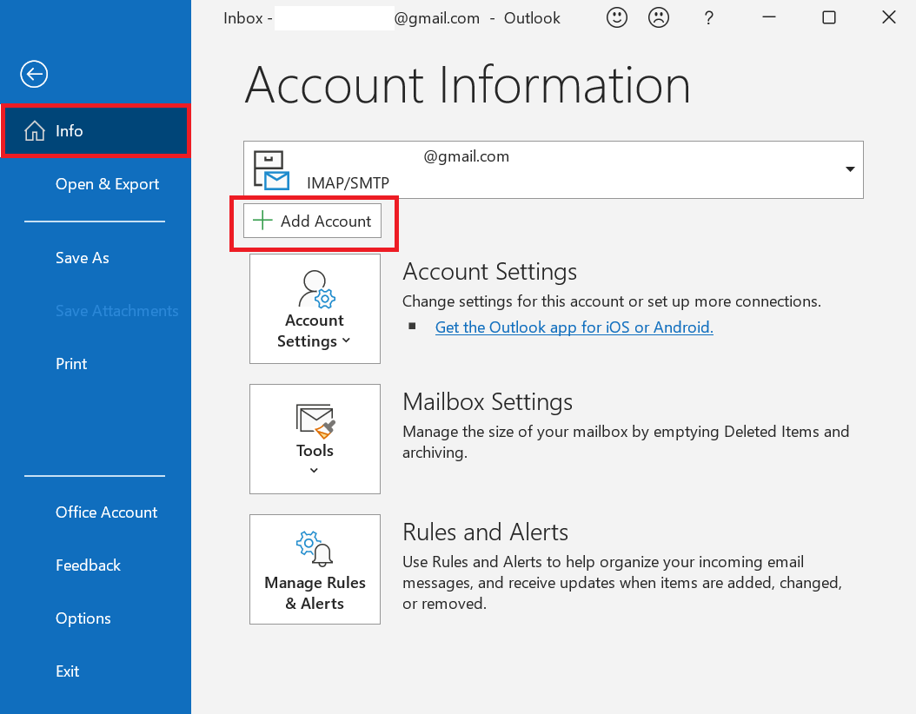Open Outlook Options
916x714 pixels.
tap(83, 618)
